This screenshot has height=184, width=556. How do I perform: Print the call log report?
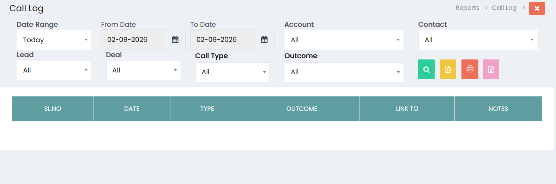[x=470, y=69]
